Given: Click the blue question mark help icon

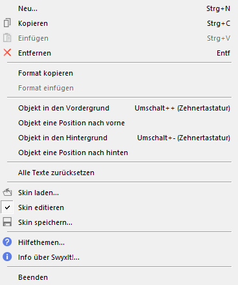Looking at the screenshot, I should [7, 242].
